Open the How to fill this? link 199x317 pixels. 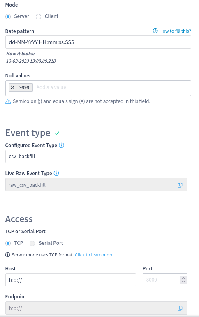(x=175, y=31)
